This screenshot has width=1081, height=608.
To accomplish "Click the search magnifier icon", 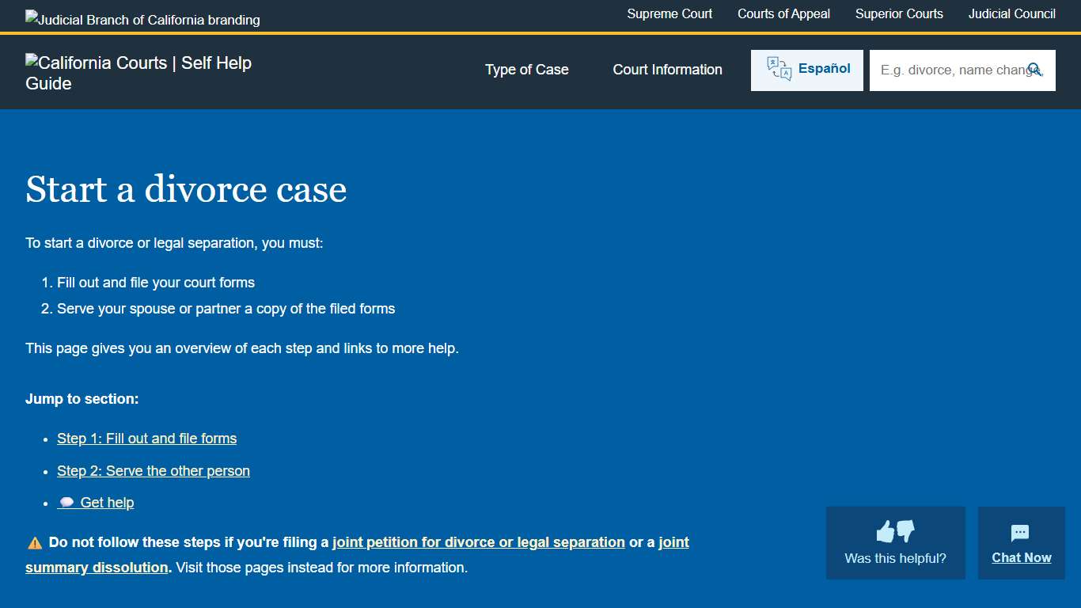I will (1036, 70).
